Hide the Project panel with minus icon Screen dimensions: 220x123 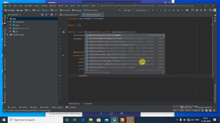click(56, 15)
